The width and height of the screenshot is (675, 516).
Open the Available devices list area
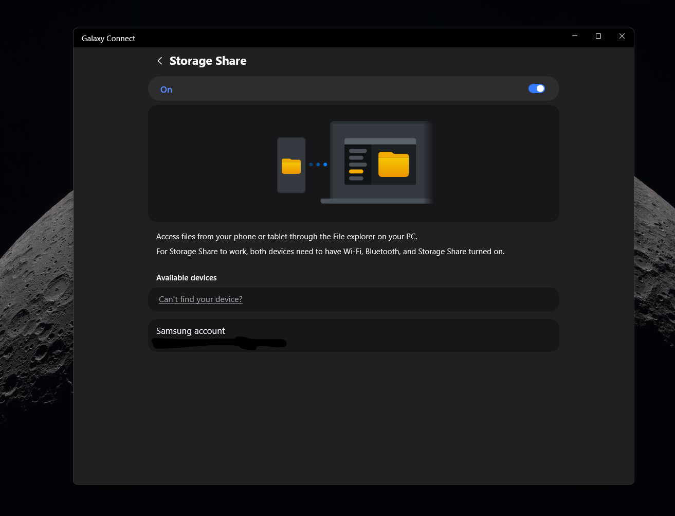[354, 299]
